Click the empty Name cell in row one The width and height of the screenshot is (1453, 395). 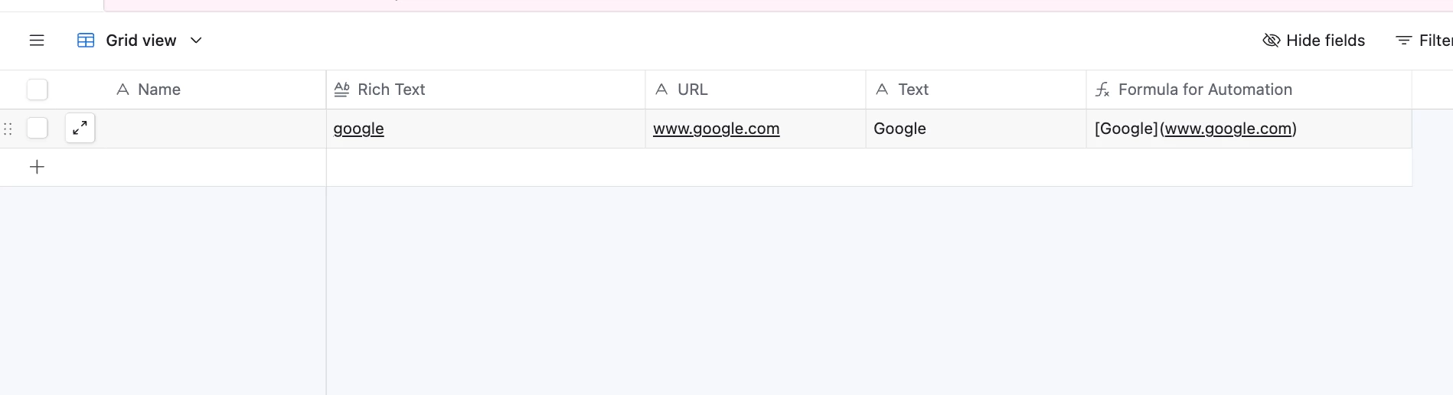pos(211,129)
